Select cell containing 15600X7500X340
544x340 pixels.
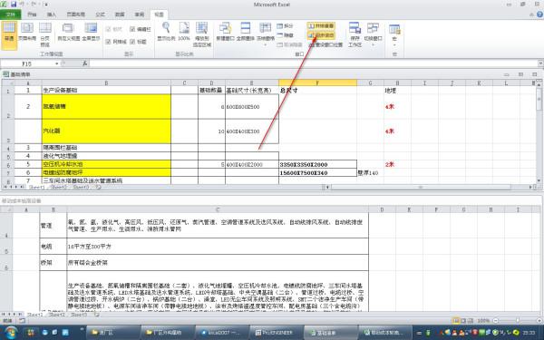tap(317, 173)
